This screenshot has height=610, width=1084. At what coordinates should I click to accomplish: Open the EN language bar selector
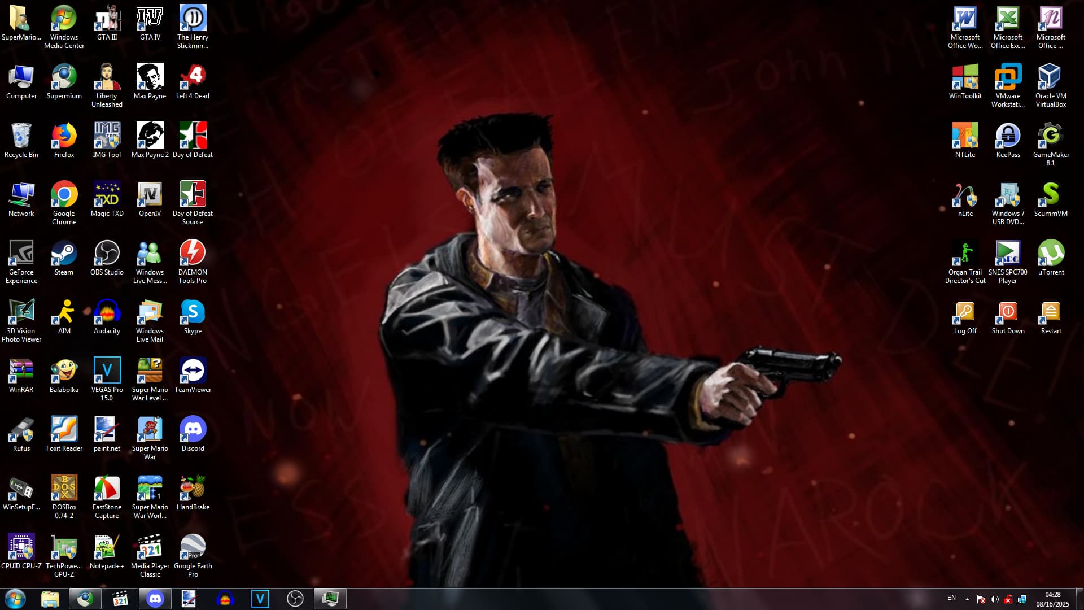pos(951,598)
